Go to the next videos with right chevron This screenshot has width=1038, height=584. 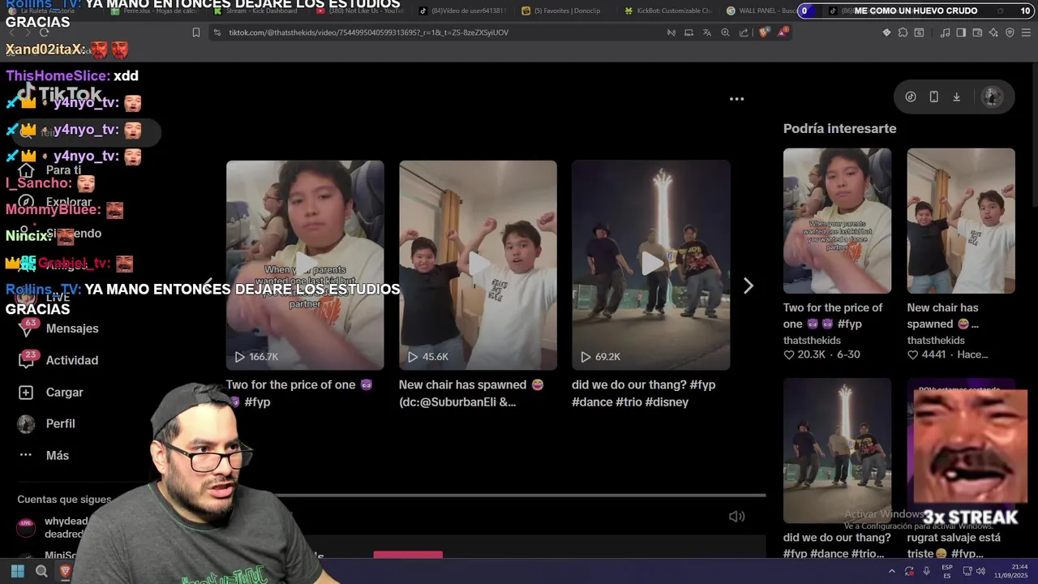click(x=748, y=286)
